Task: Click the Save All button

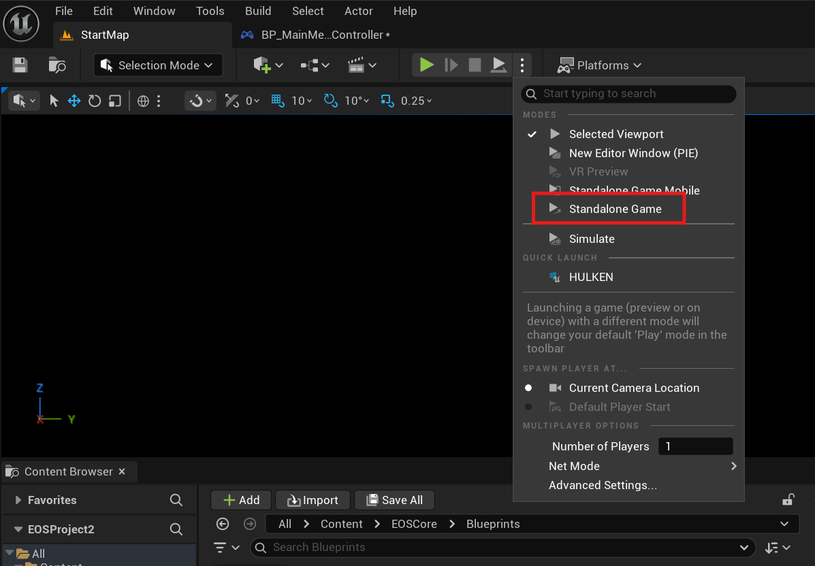Action: (394, 500)
